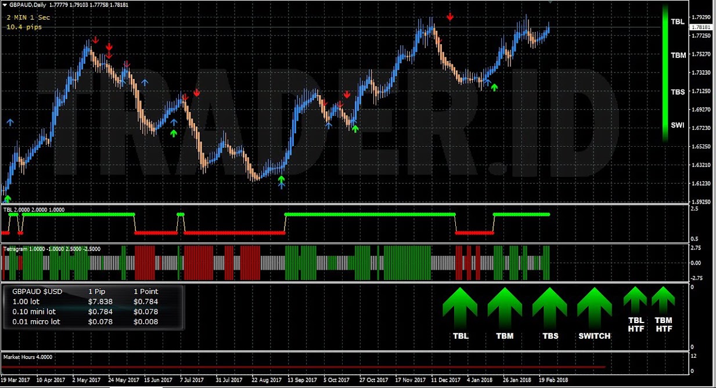Select the green up arrow below October 2017 dip
Image resolution: width=716 pixels, height=388 pixels.
[355, 128]
